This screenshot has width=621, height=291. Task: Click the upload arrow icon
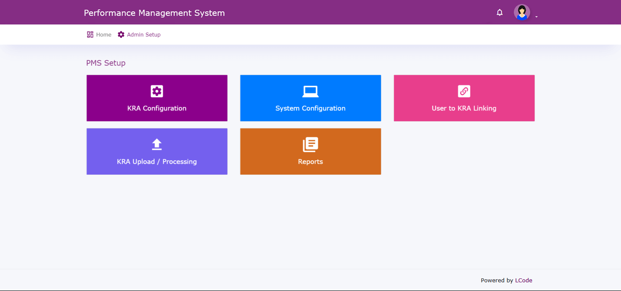coord(157,145)
